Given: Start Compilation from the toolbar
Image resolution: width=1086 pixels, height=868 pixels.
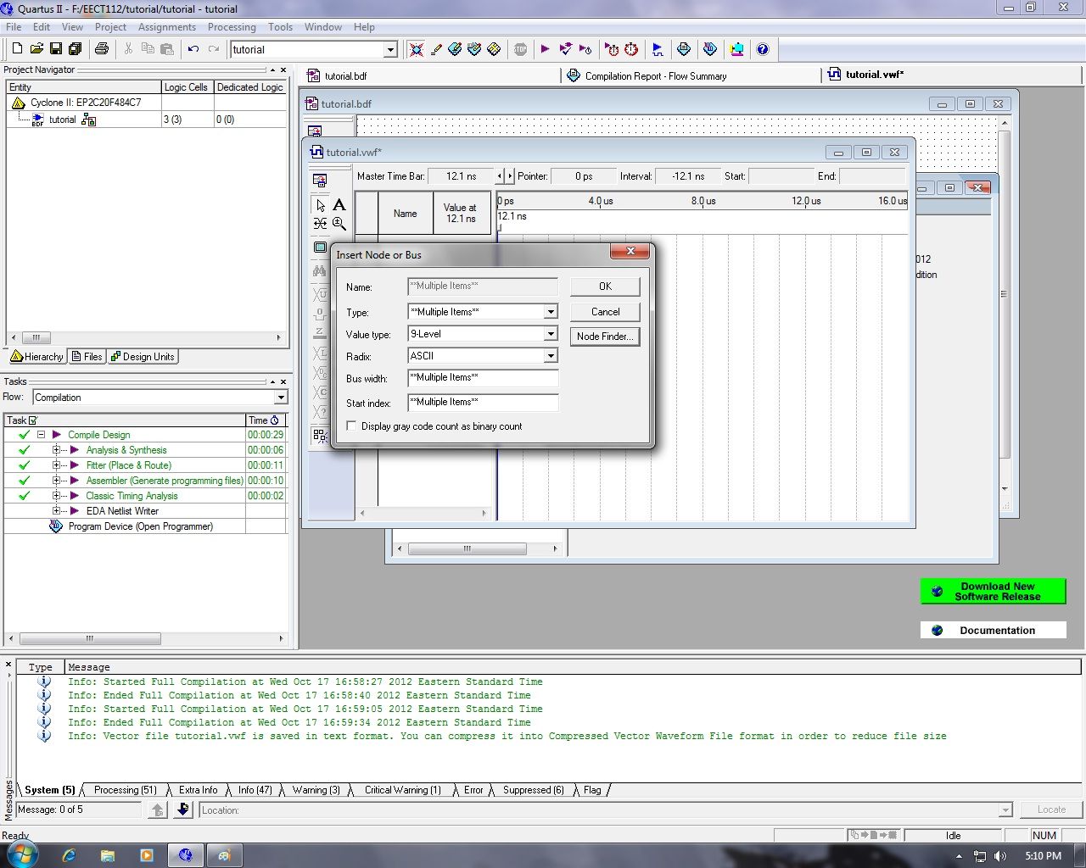Looking at the screenshot, I should tap(546, 49).
